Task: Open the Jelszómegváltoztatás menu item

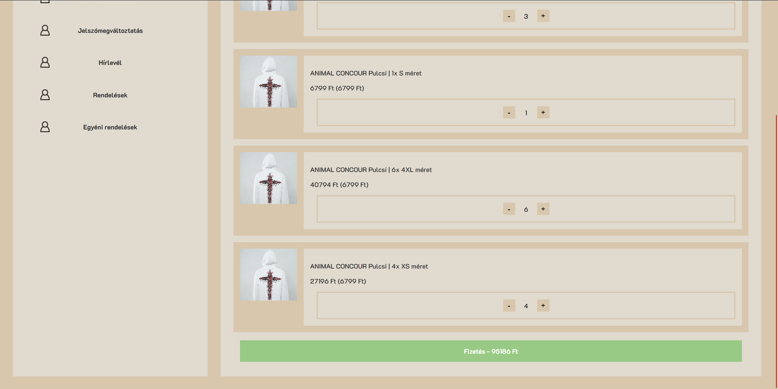Action: 110,31
